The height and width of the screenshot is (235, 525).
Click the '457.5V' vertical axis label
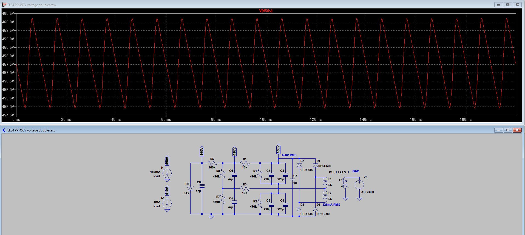tap(8, 64)
